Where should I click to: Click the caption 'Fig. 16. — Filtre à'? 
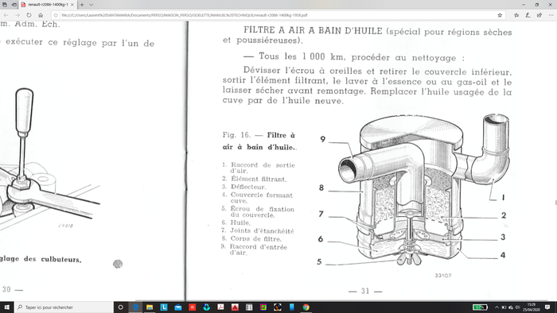[259, 135]
